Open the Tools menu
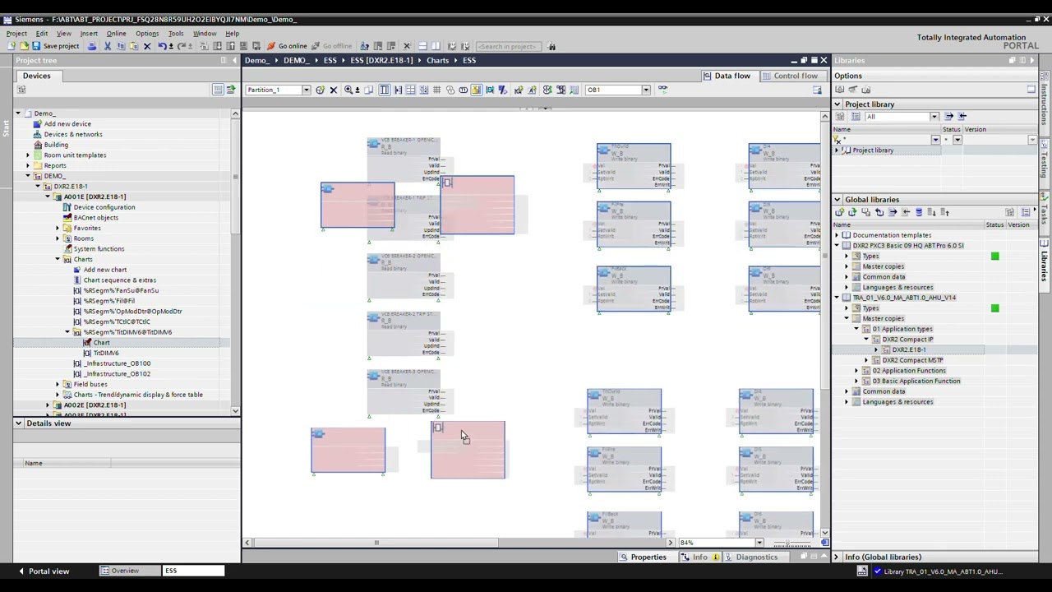 pos(176,34)
